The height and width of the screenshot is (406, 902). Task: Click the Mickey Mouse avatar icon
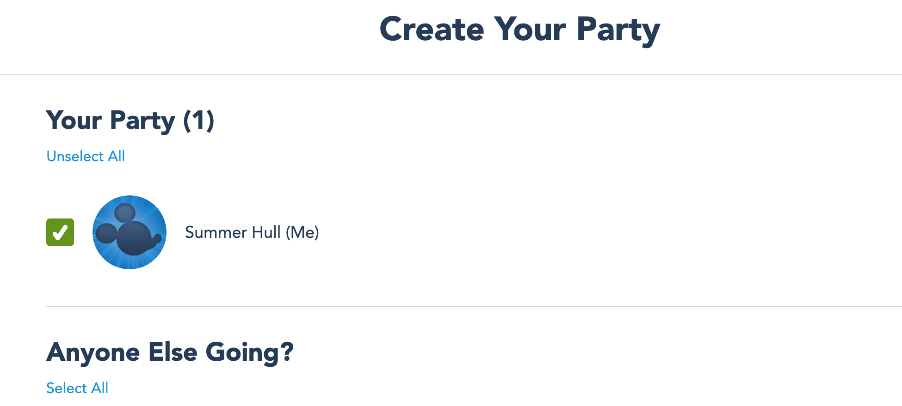tap(130, 232)
